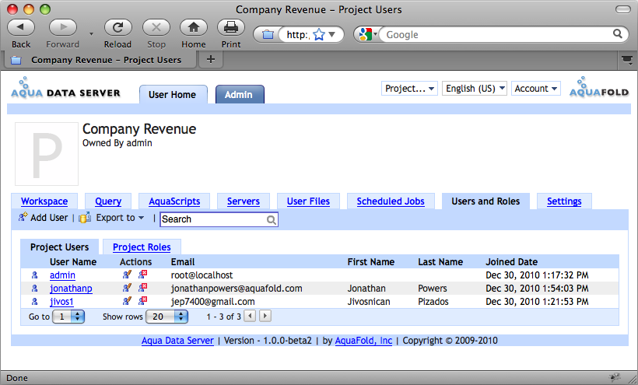Open the Google search engine selector icon
Screen dimensions: 638x385
[366, 34]
